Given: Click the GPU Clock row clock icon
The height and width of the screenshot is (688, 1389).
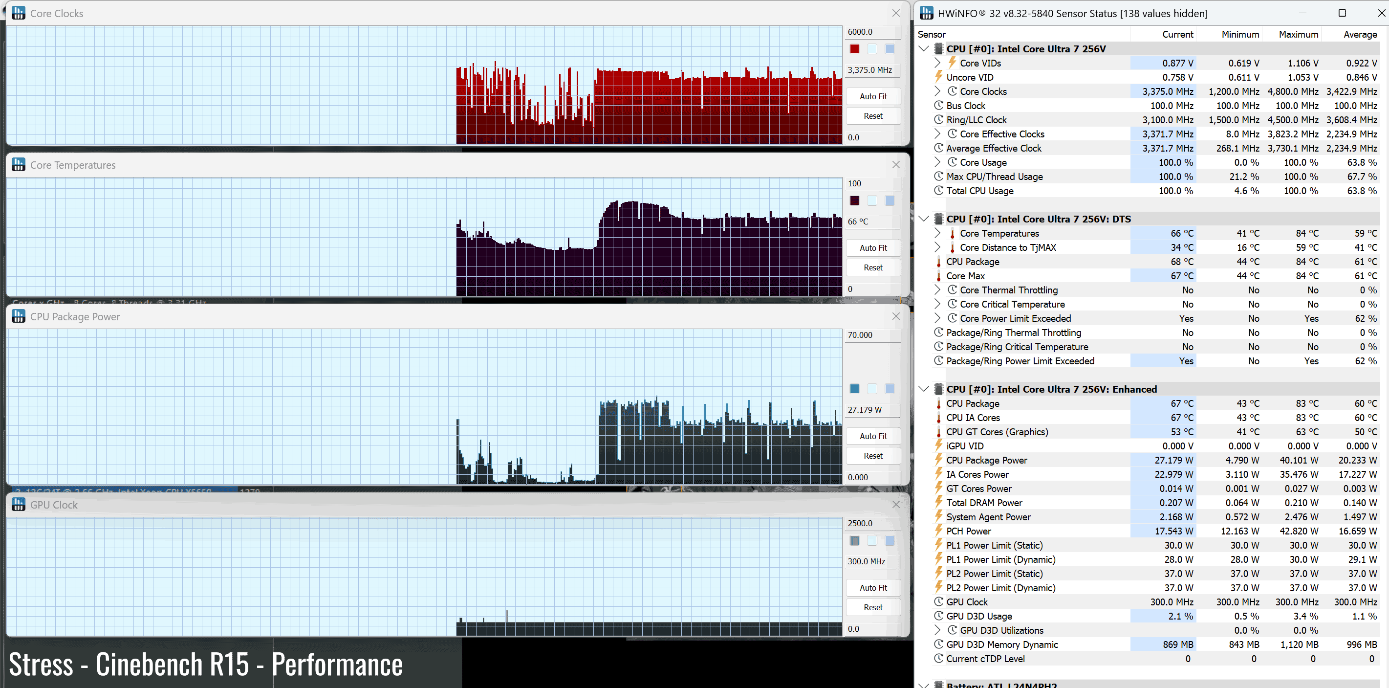Looking at the screenshot, I should pyautogui.click(x=939, y=601).
